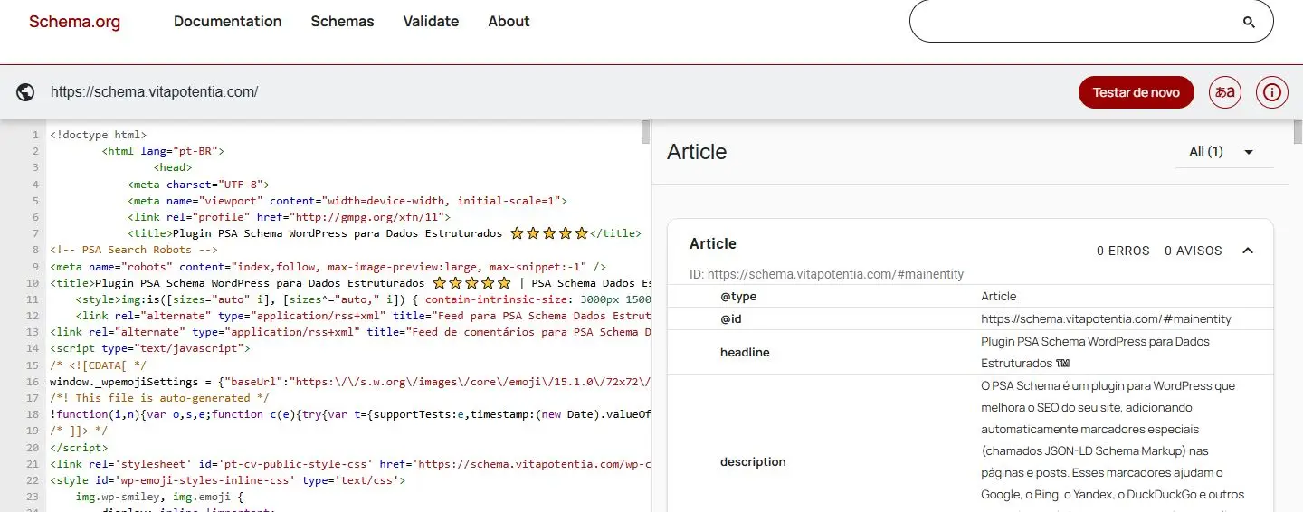Open the Schemas menu
Screen dimensions: 1303x512
[342, 21]
